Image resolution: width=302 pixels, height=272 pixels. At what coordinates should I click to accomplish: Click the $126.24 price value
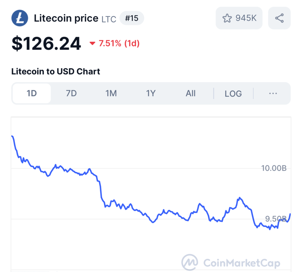coord(46,44)
